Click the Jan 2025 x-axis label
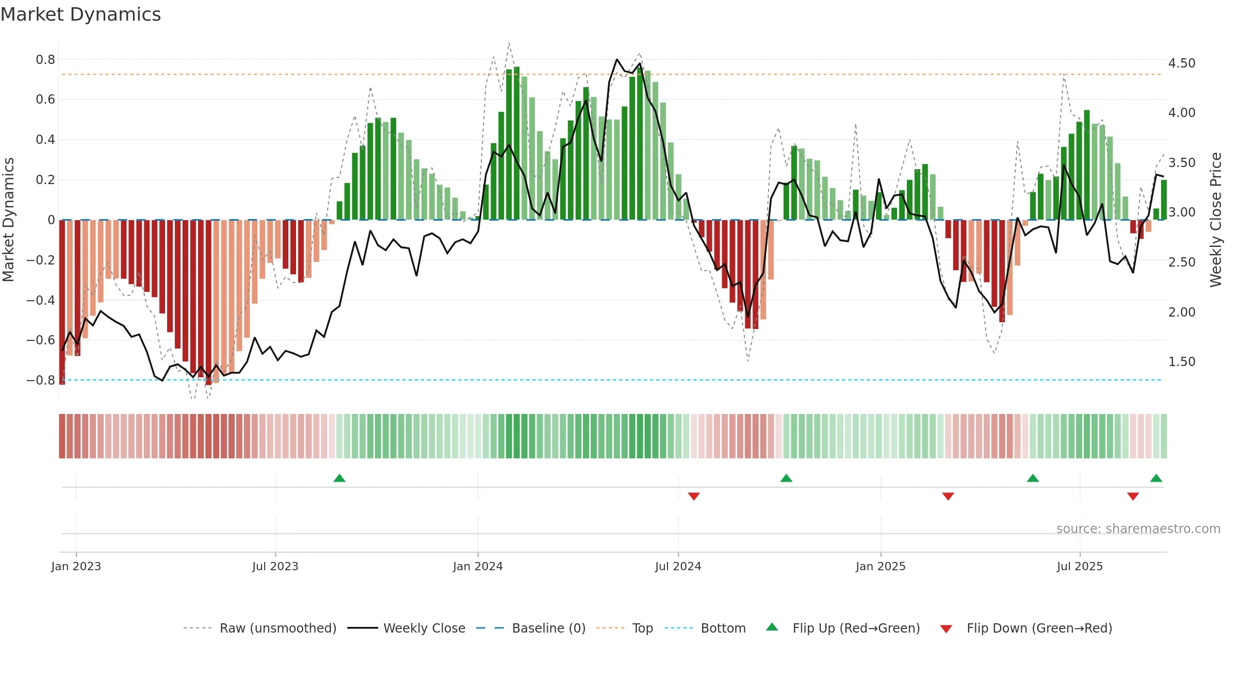This screenshot has height=696, width=1238. 881,566
